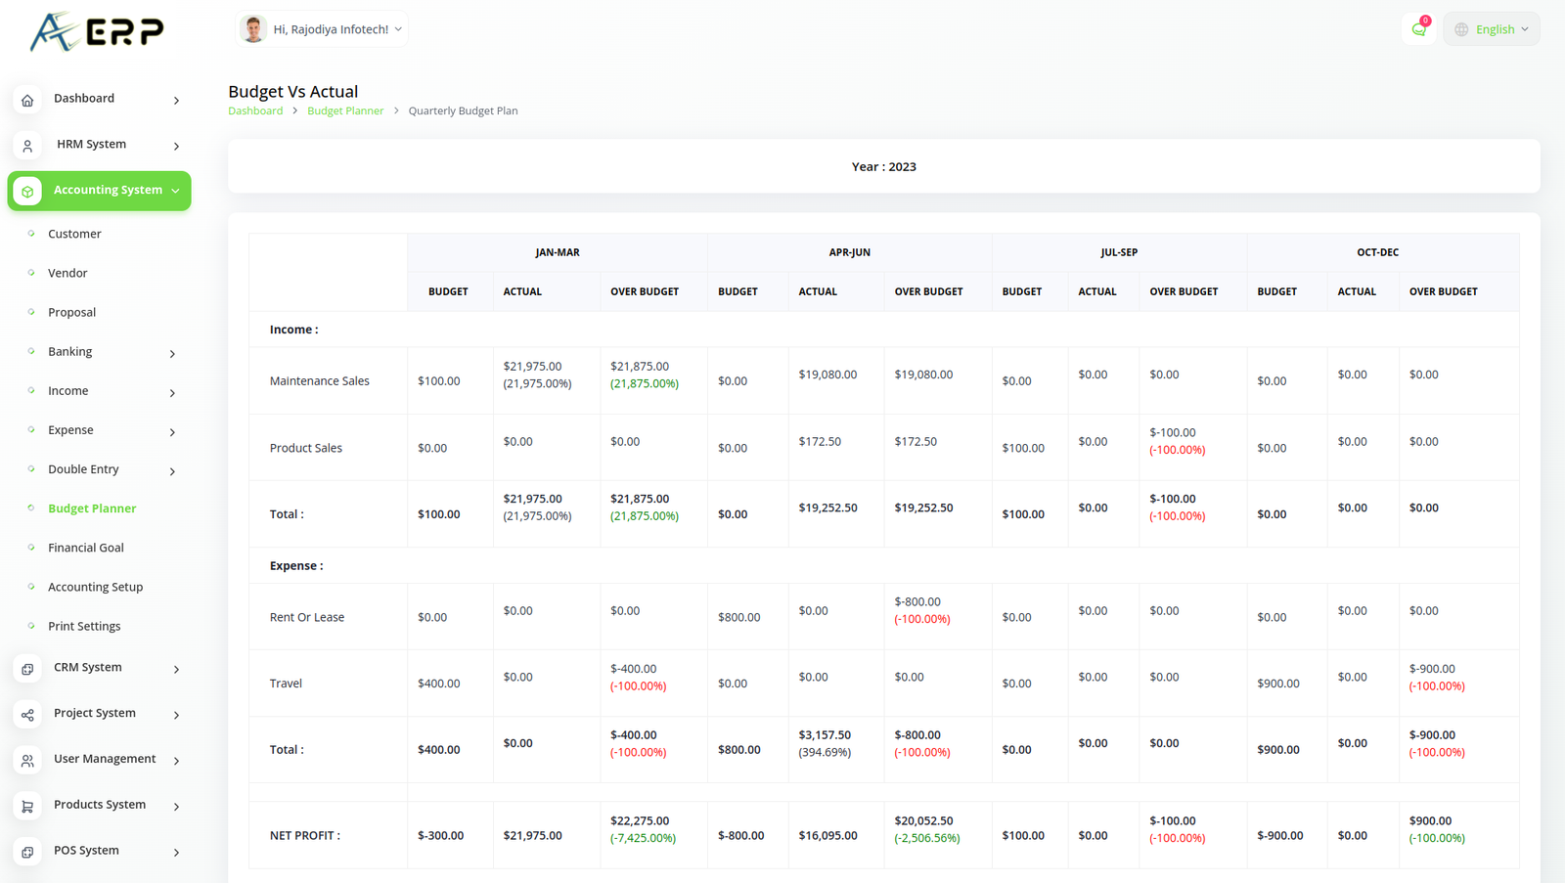
Task: Click the POS System sidebar icon
Action: pyautogui.click(x=27, y=852)
